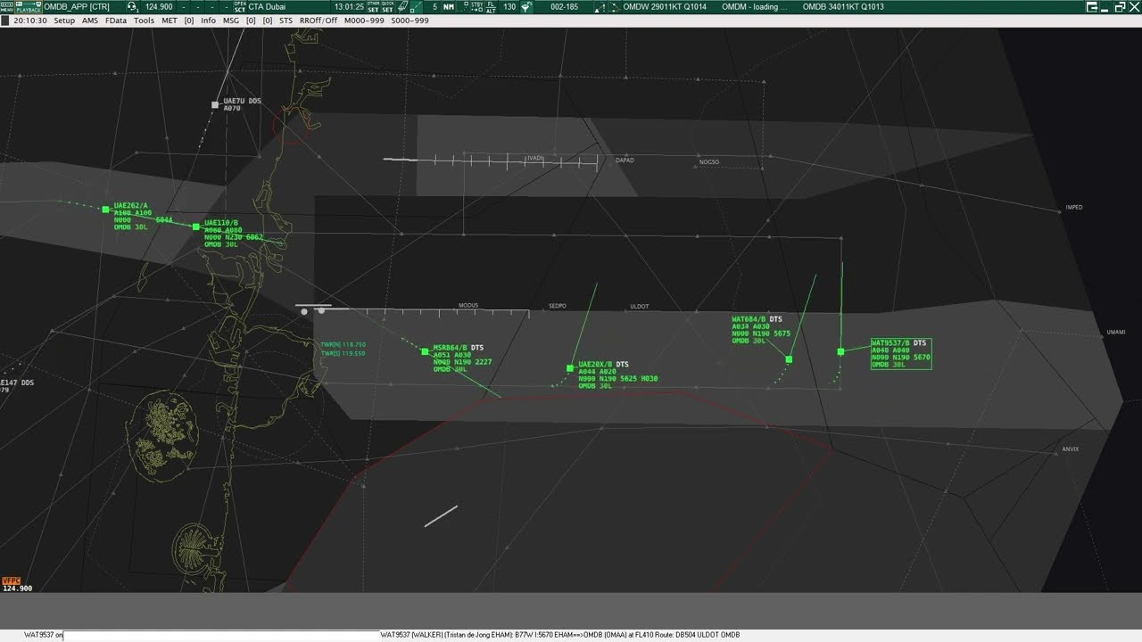This screenshot has width=1142, height=642.
Task: Click the MODUS waypoint label
Action: (468, 306)
